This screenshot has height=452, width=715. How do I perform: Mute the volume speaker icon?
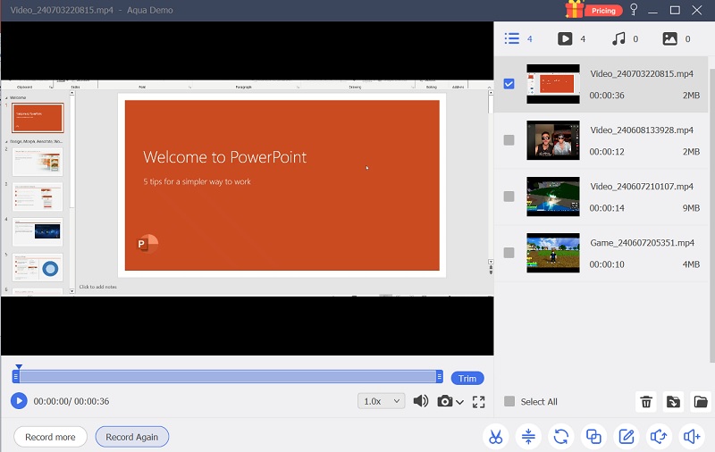click(x=420, y=401)
